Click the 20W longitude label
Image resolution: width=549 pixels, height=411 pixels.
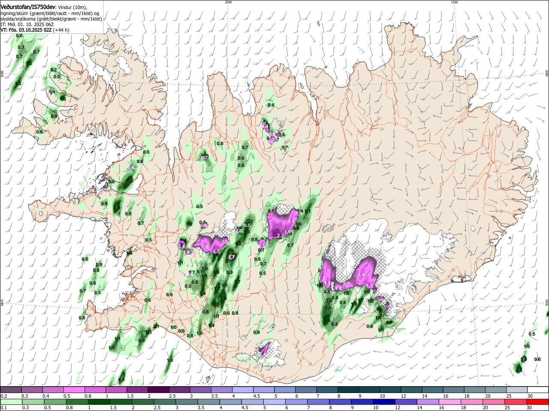228,2
